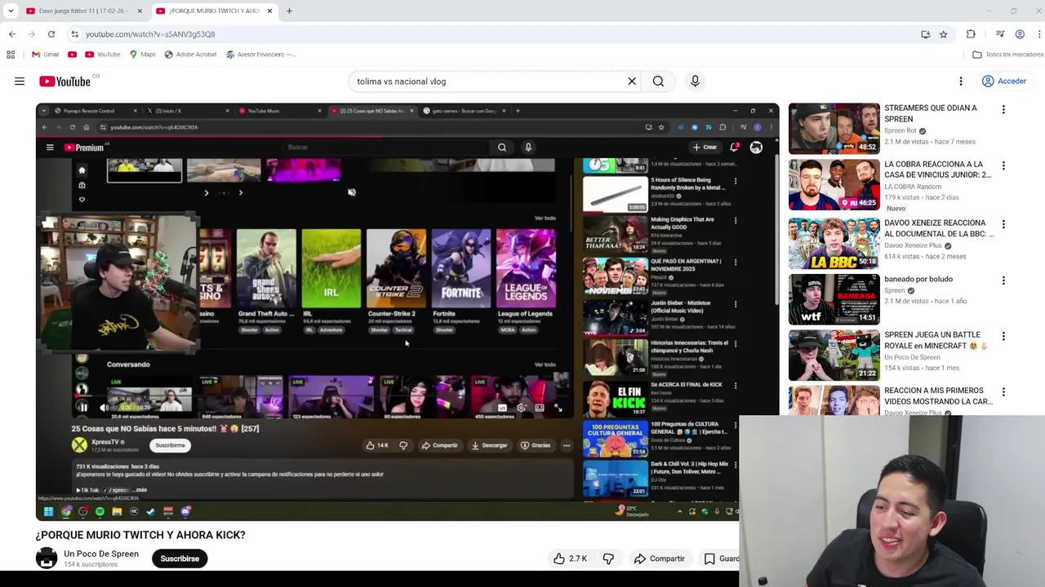This screenshot has width=1045, height=587.
Task: Open the Maps bookmark
Action: click(x=142, y=55)
